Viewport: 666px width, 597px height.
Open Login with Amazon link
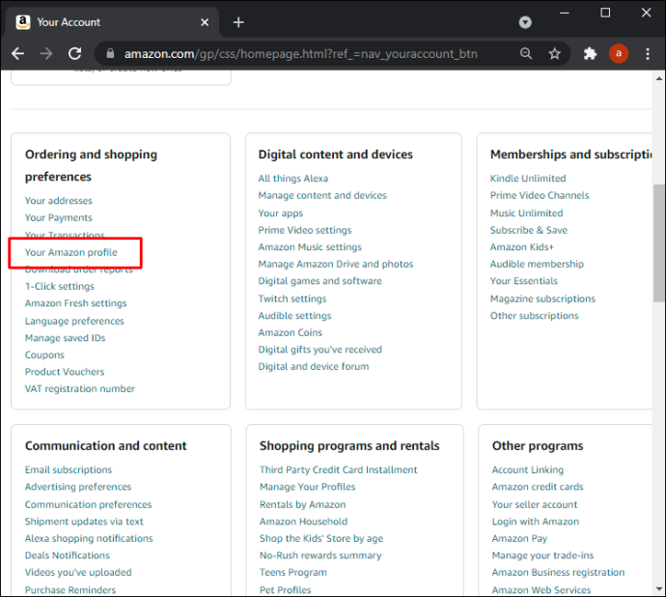tap(536, 522)
